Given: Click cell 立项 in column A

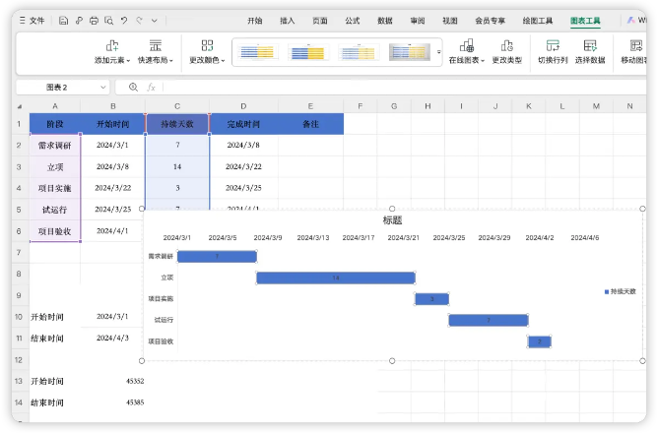Looking at the screenshot, I should pyautogui.click(x=55, y=167).
